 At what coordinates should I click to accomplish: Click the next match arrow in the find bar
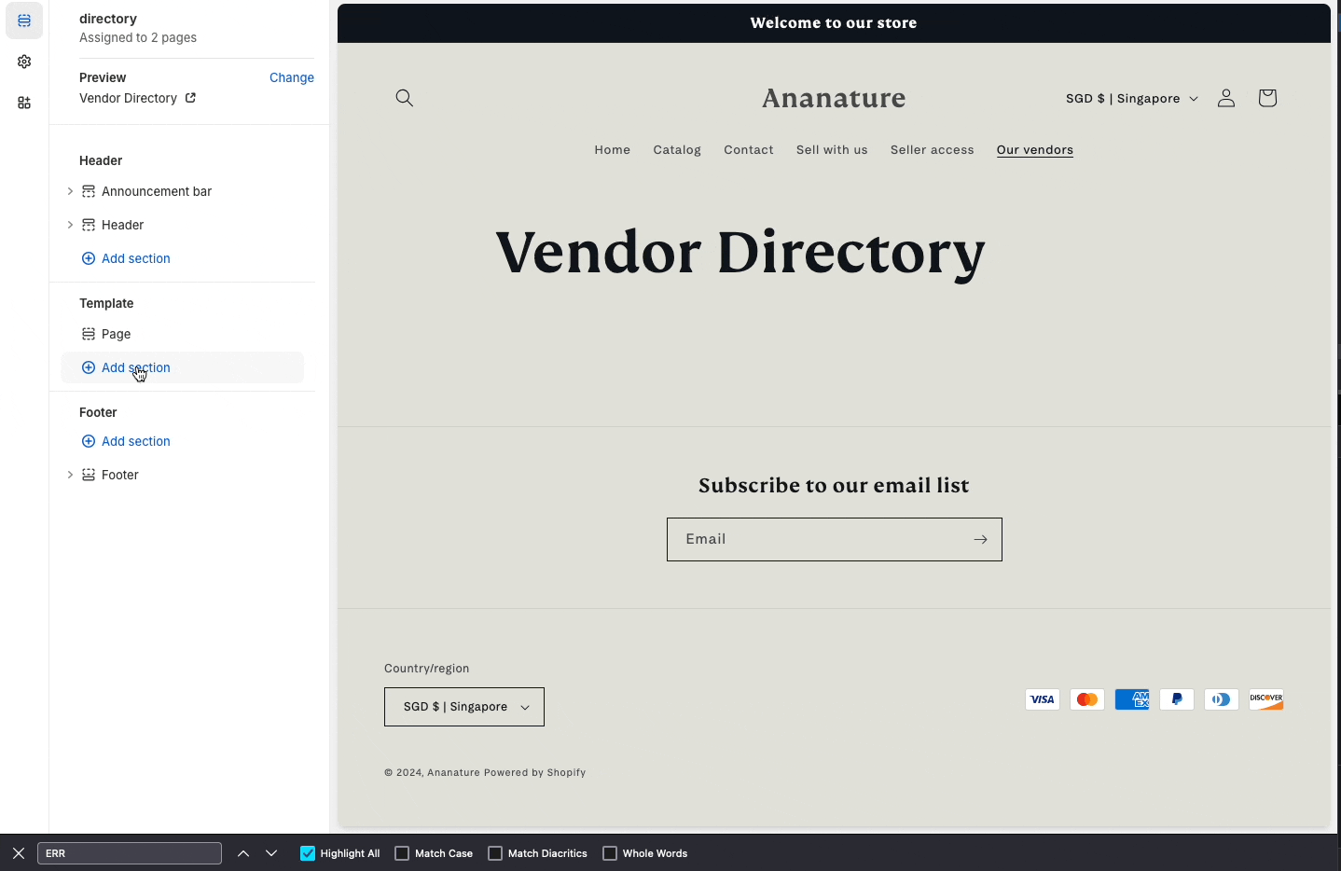point(271,852)
